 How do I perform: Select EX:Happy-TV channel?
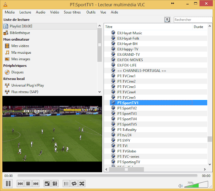(156, 49)
